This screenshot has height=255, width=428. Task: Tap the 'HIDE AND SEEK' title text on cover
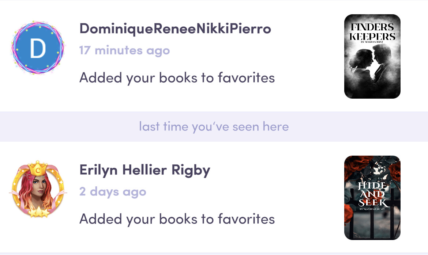click(x=373, y=194)
